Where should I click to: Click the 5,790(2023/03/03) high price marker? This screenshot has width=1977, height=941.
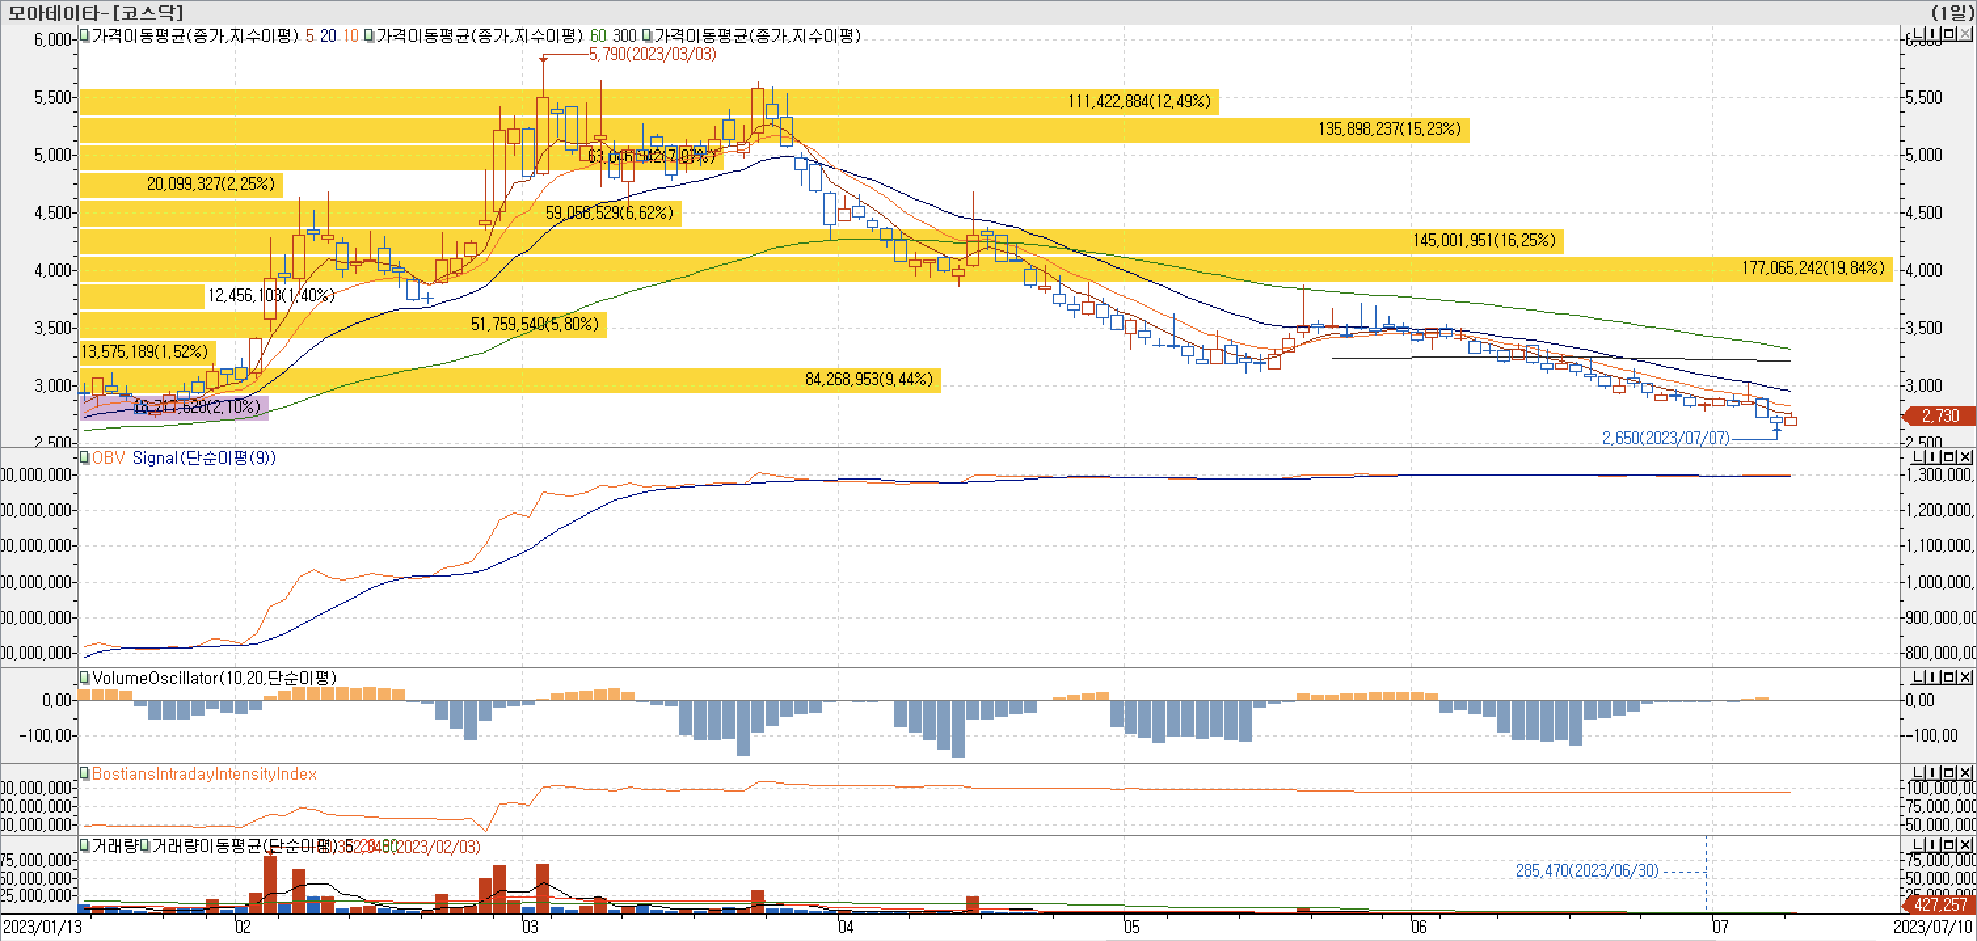click(652, 54)
